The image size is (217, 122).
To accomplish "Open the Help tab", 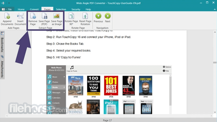I will point(88,9).
